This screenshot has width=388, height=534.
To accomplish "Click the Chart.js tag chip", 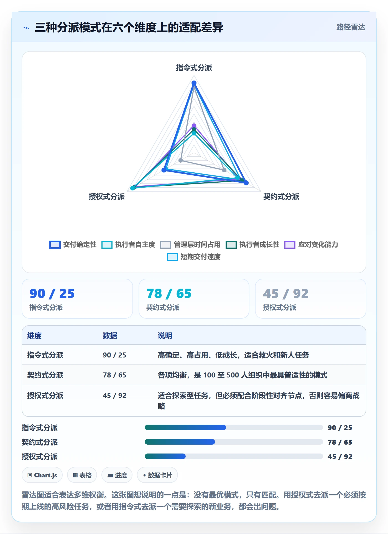I will point(42,475).
